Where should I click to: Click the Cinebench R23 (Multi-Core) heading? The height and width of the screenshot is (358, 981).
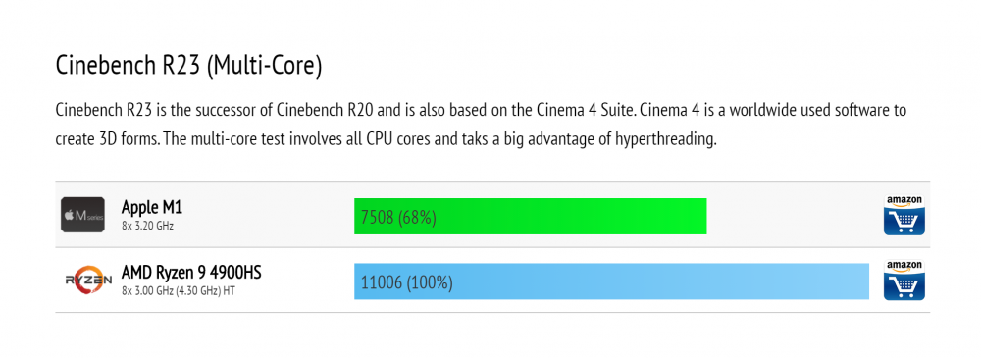coord(189,67)
